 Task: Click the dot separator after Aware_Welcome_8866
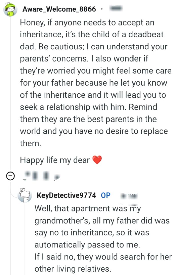(x=102, y=8)
